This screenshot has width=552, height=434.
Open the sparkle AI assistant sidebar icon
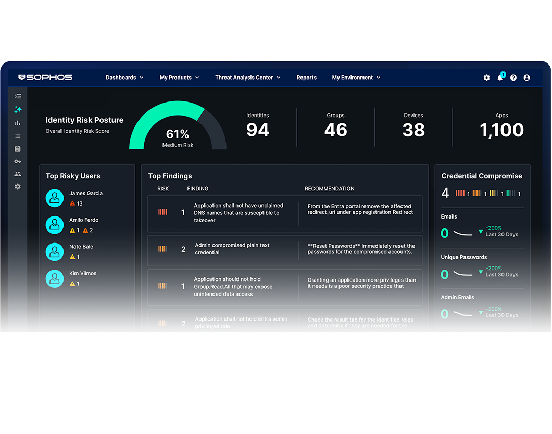18,109
